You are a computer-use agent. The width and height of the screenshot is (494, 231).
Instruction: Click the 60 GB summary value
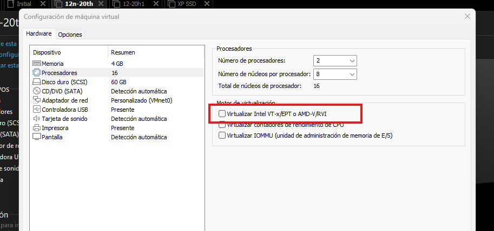(x=118, y=82)
